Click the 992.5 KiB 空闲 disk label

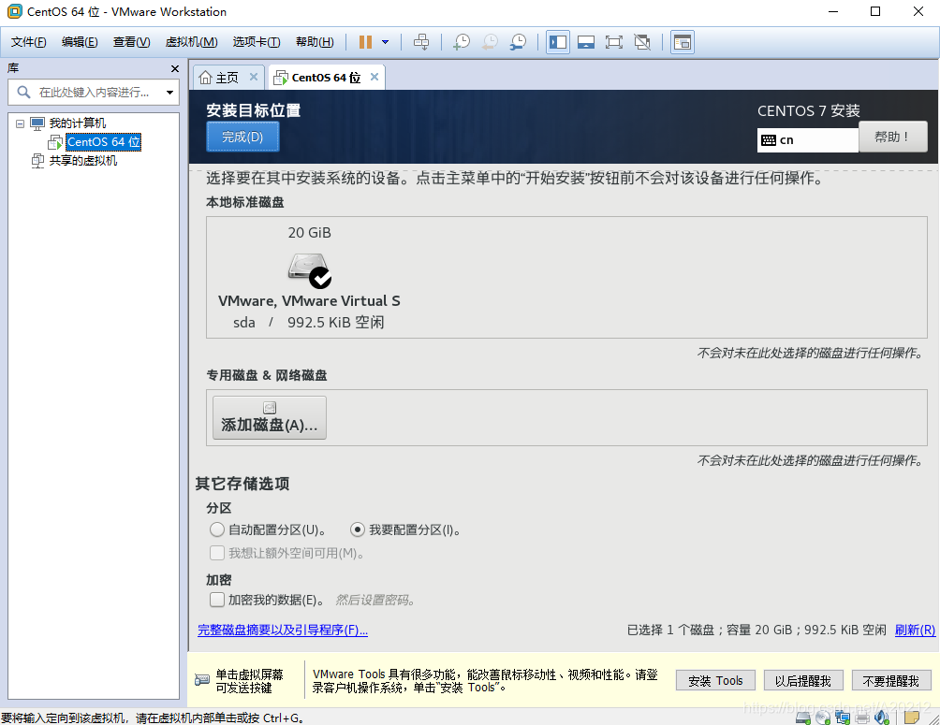tap(336, 323)
